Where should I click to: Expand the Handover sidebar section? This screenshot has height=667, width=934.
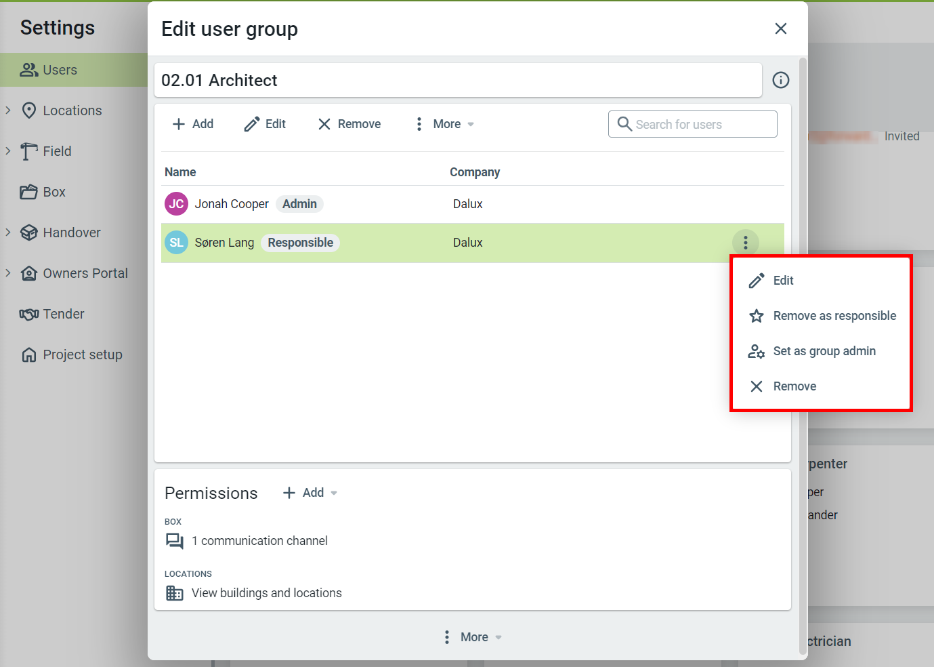pos(8,233)
